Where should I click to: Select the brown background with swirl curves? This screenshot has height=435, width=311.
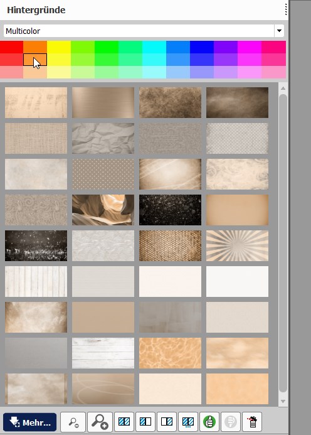[103, 389]
